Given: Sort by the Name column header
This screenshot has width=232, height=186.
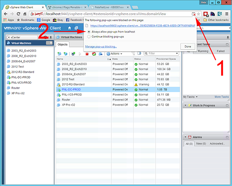Looking at the screenshot, I should click(84, 59).
